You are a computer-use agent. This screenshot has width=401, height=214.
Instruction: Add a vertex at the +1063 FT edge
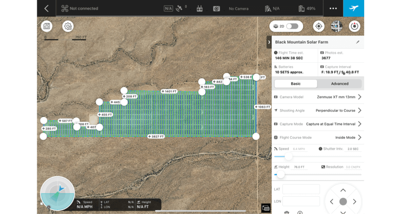263,107
